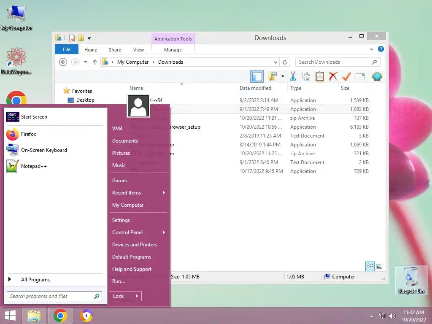Select Favorites in the navigation pane

(x=82, y=91)
